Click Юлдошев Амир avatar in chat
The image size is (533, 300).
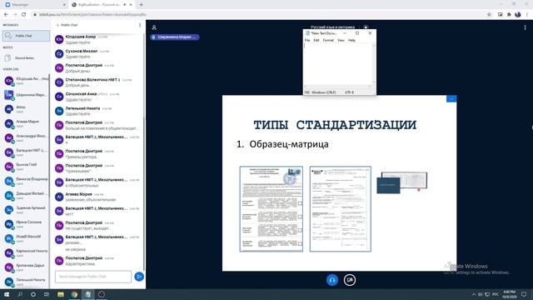pos(59,39)
